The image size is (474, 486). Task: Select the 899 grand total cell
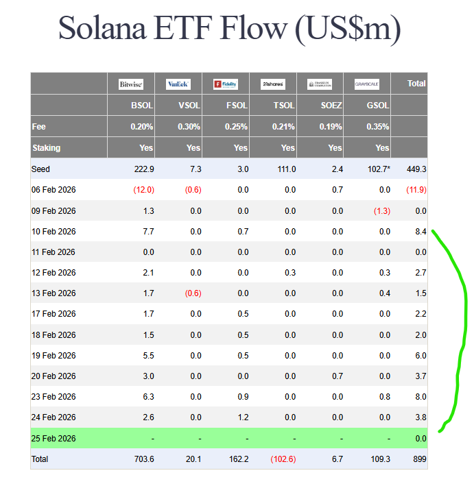coord(418,459)
